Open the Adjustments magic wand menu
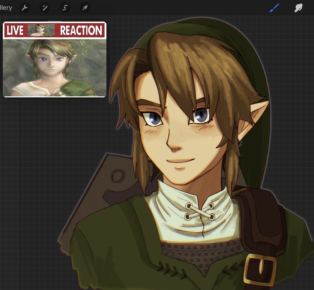The width and height of the screenshot is (314, 290). click(x=45, y=8)
